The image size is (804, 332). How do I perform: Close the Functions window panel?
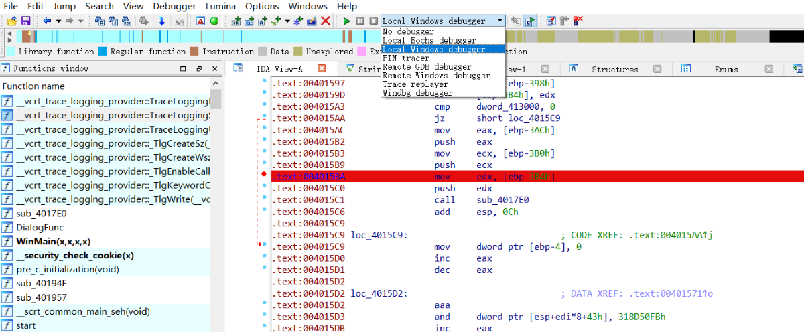click(x=214, y=68)
